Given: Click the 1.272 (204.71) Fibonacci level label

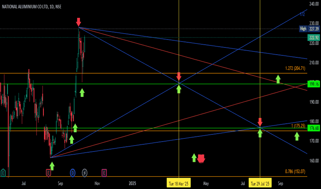Looking at the screenshot, I should (295, 68).
